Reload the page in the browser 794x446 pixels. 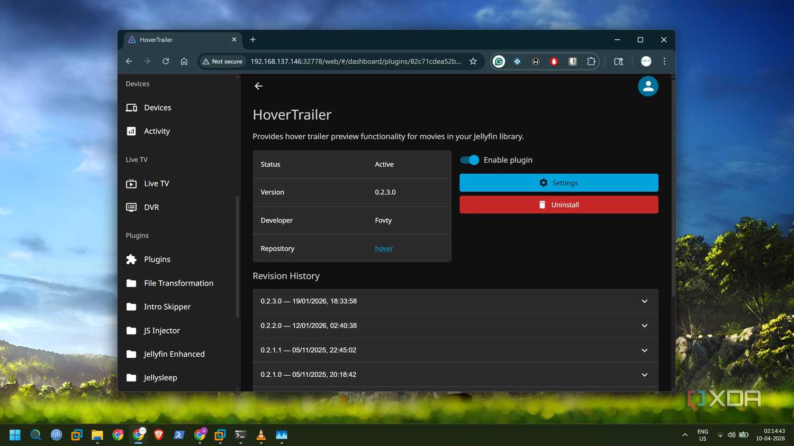tap(166, 61)
